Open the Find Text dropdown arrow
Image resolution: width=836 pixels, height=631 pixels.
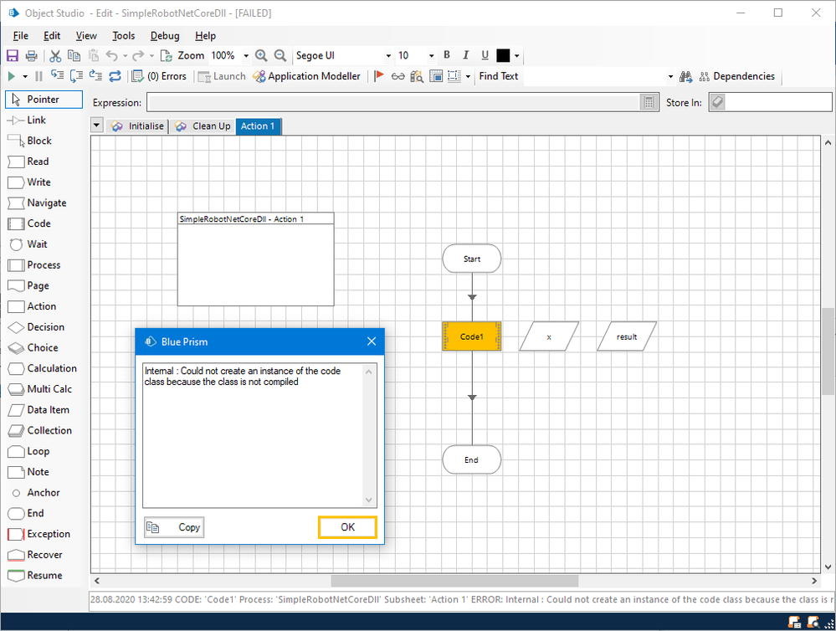[x=670, y=76]
